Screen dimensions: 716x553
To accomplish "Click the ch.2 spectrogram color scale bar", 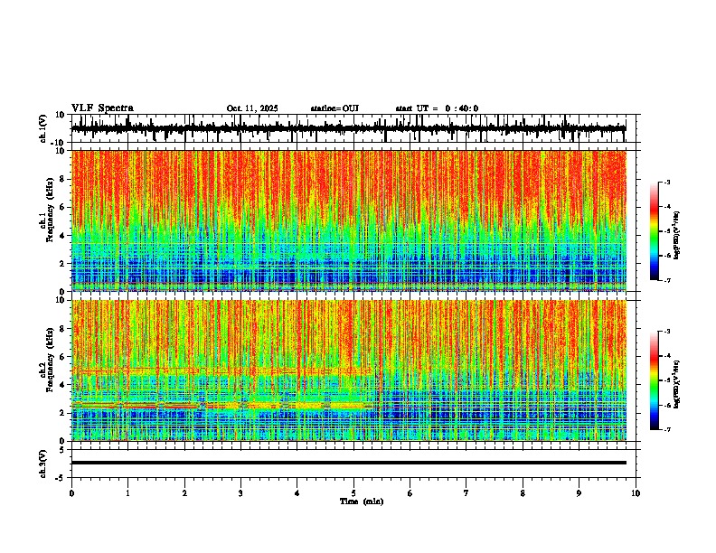I will point(655,380).
